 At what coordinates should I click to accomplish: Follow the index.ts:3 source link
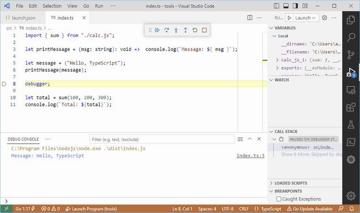click(x=250, y=155)
